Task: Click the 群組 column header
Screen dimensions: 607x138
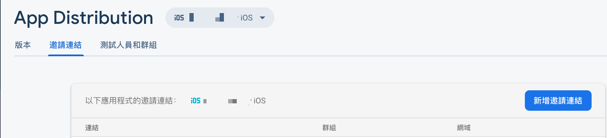Action: coord(329,128)
